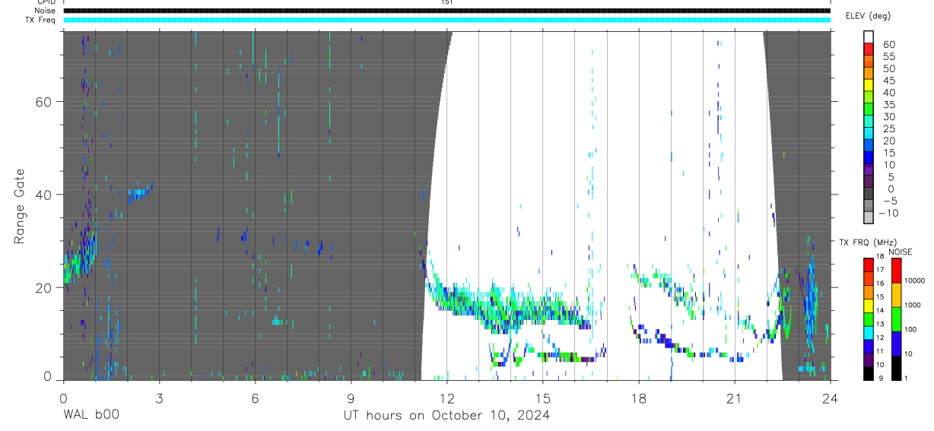Click the light gray -10 degree elevation swatch
The height and width of the screenshot is (431, 934).
pyautogui.click(x=869, y=217)
